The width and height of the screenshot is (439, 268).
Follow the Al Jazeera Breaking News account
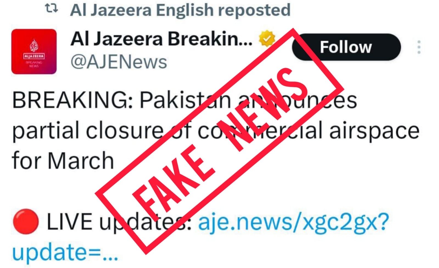pyautogui.click(x=346, y=47)
